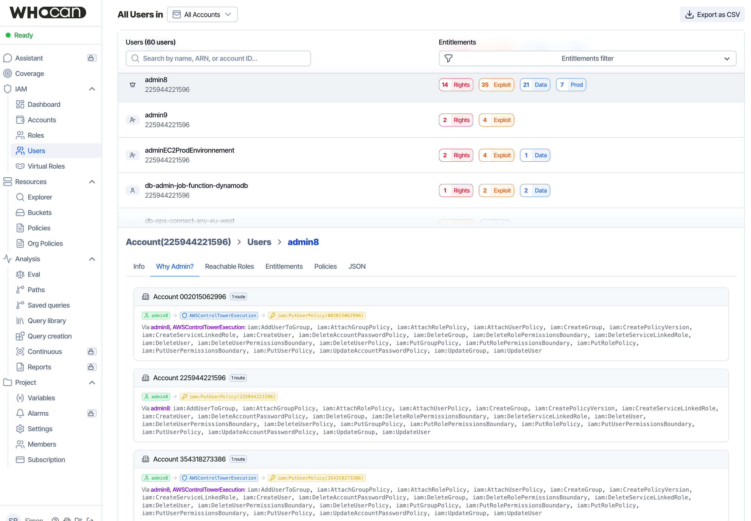
Task: Open Reports chart-file icon
Action: (20, 367)
